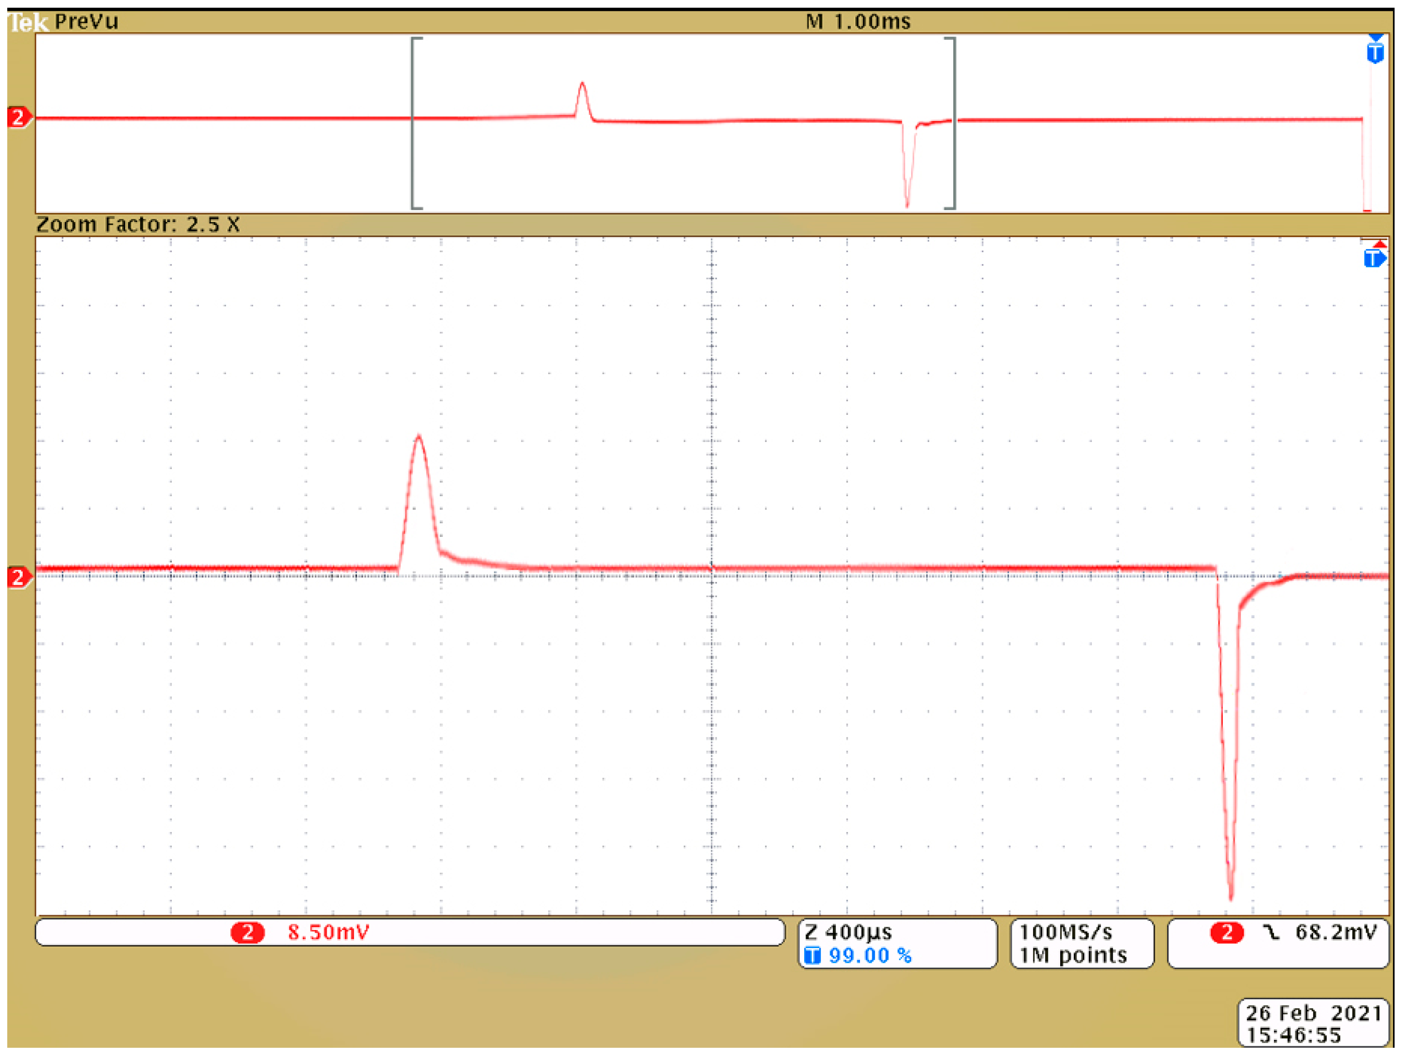Click the 100MS/s sample rate readout

click(1066, 932)
